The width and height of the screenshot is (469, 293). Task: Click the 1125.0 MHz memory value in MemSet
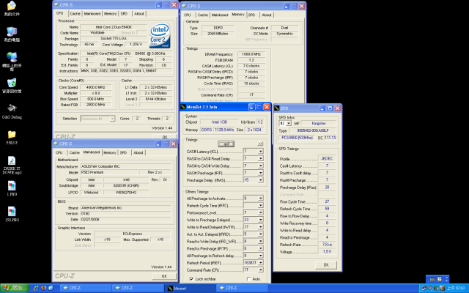click(x=224, y=130)
